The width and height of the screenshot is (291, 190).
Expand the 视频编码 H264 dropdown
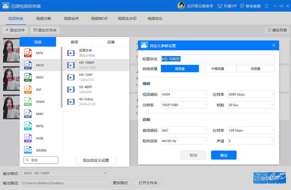click(184, 94)
